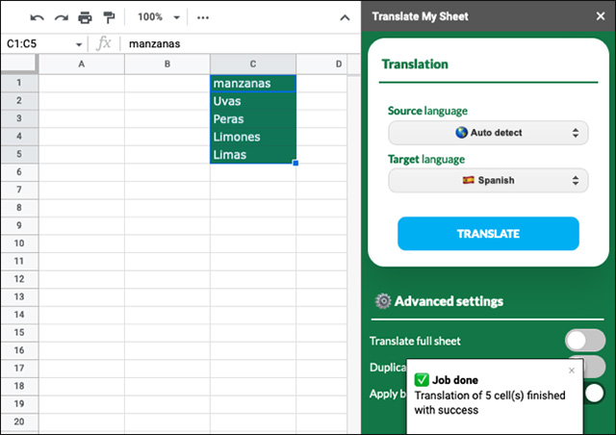
Task: Select the cell containing Limones
Action: 253,137
